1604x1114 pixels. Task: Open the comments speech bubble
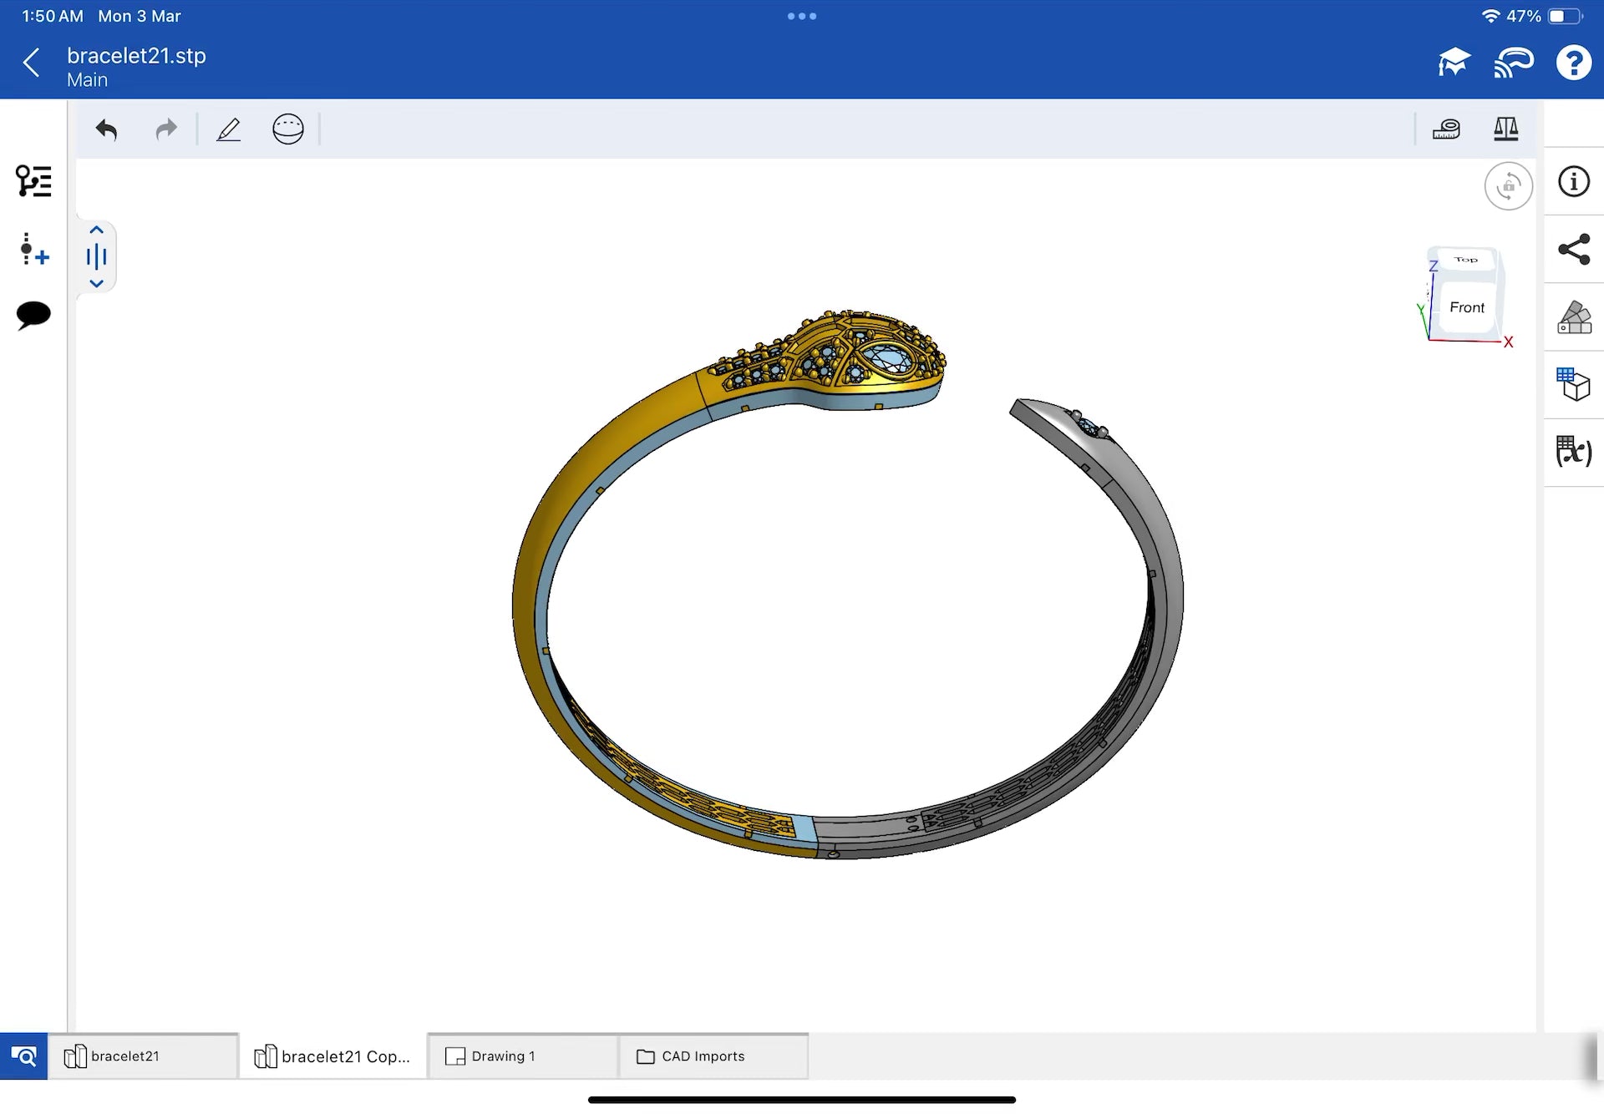click(x=33, y=315)
